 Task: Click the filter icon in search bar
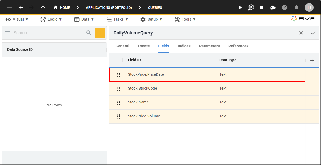click(8, 33)
